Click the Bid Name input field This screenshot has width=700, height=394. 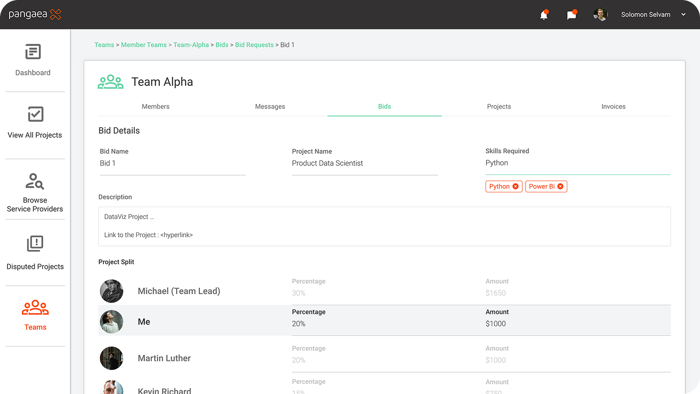tap(172, 164)
